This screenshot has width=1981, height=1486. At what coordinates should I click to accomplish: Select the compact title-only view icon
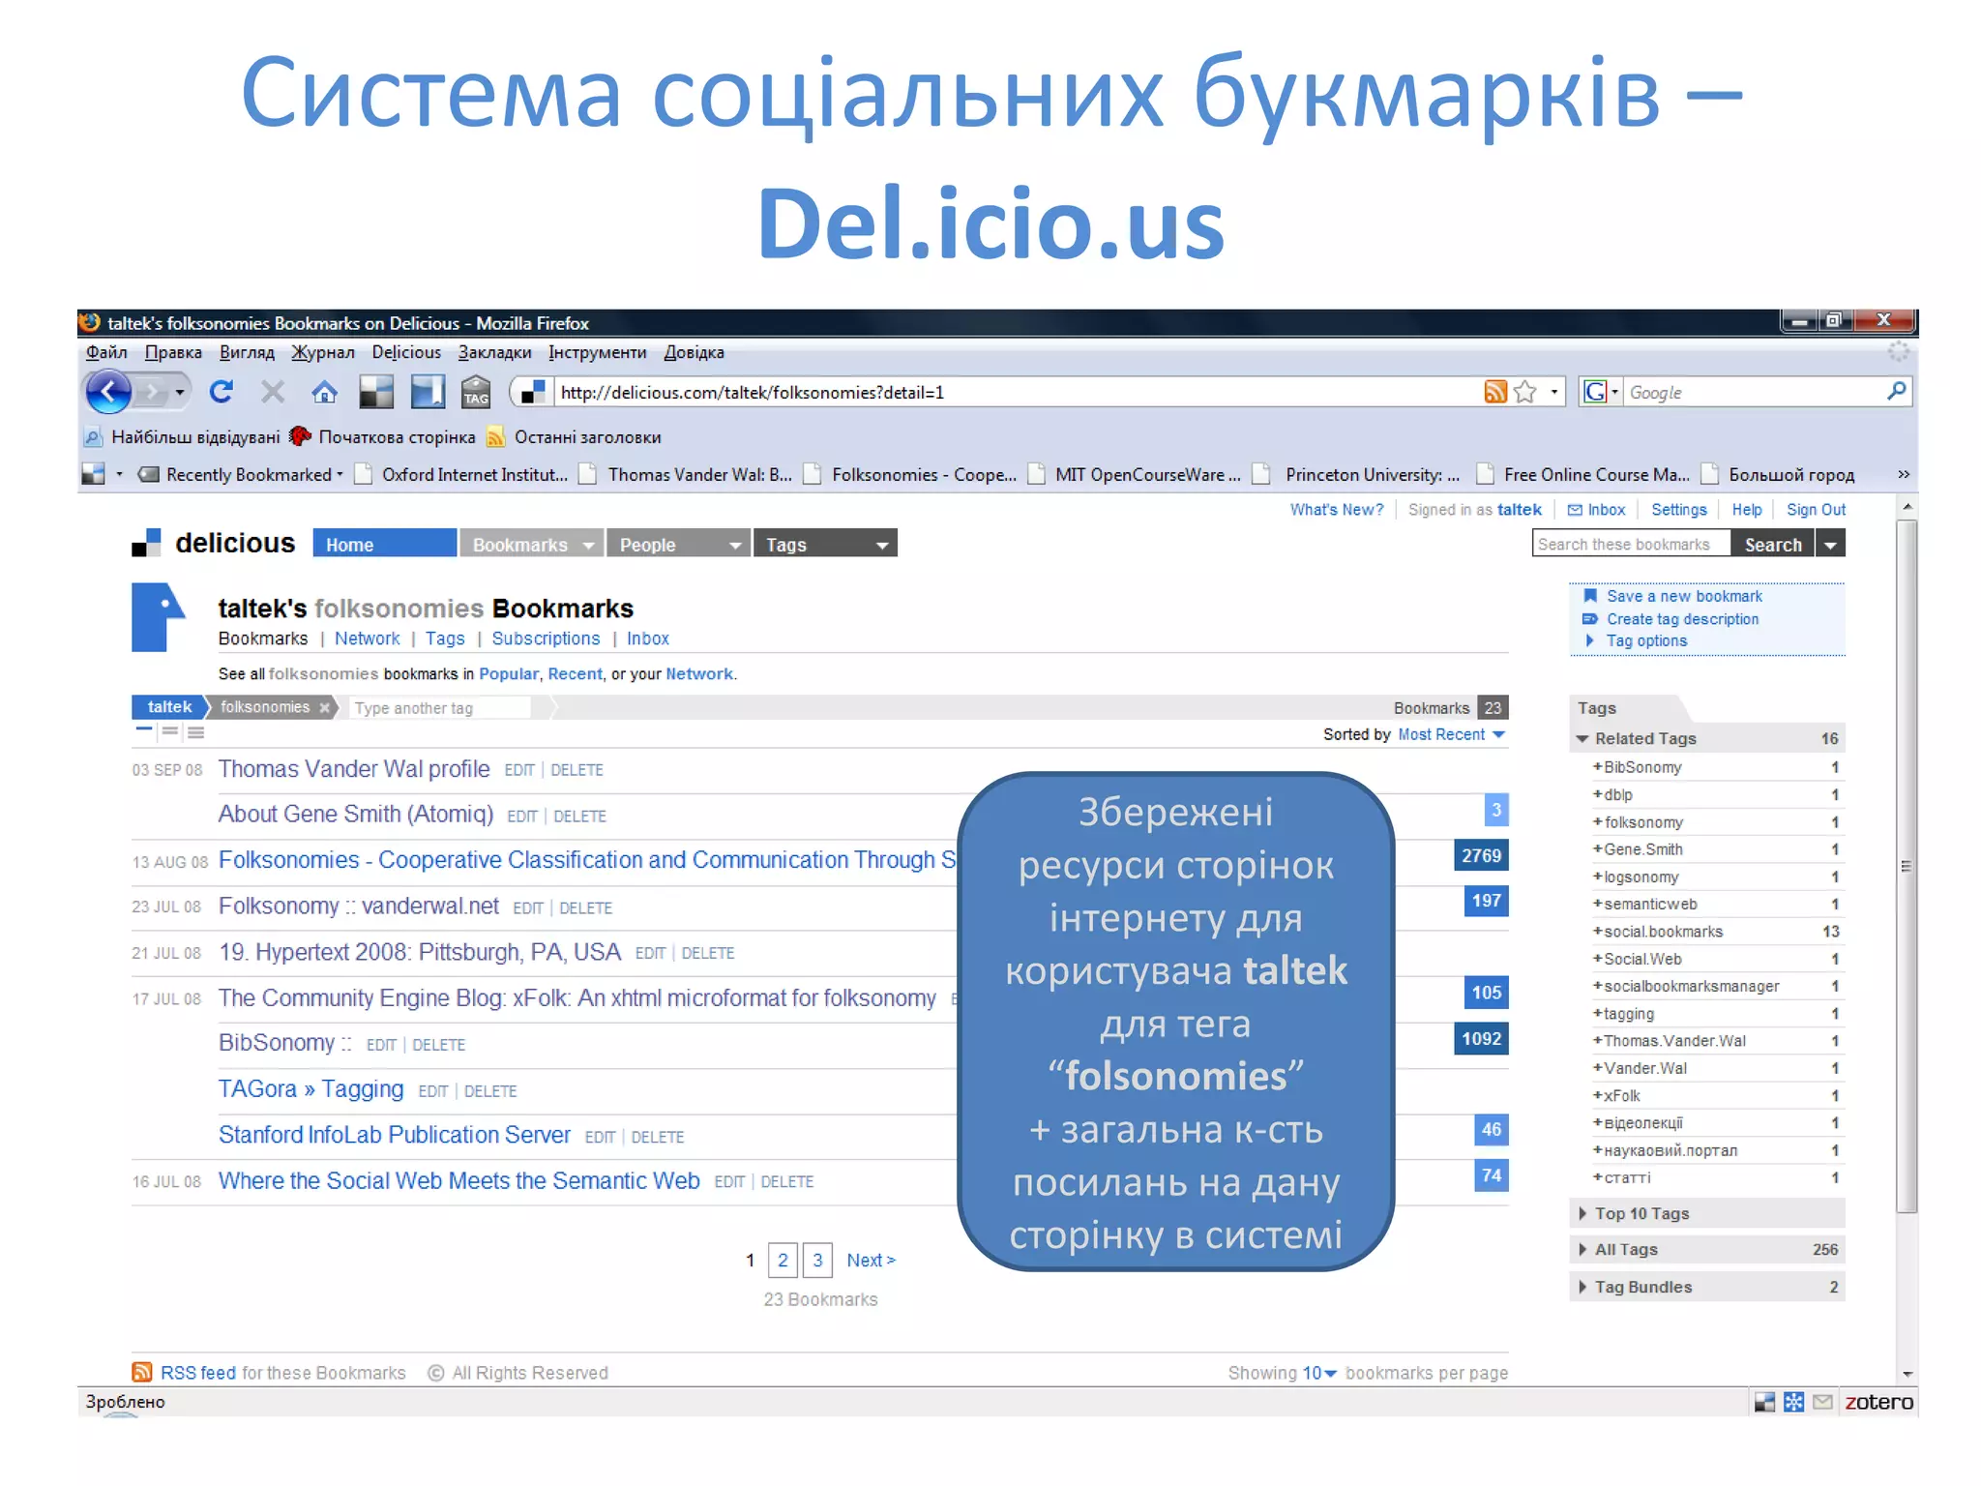tap(144, 730)
